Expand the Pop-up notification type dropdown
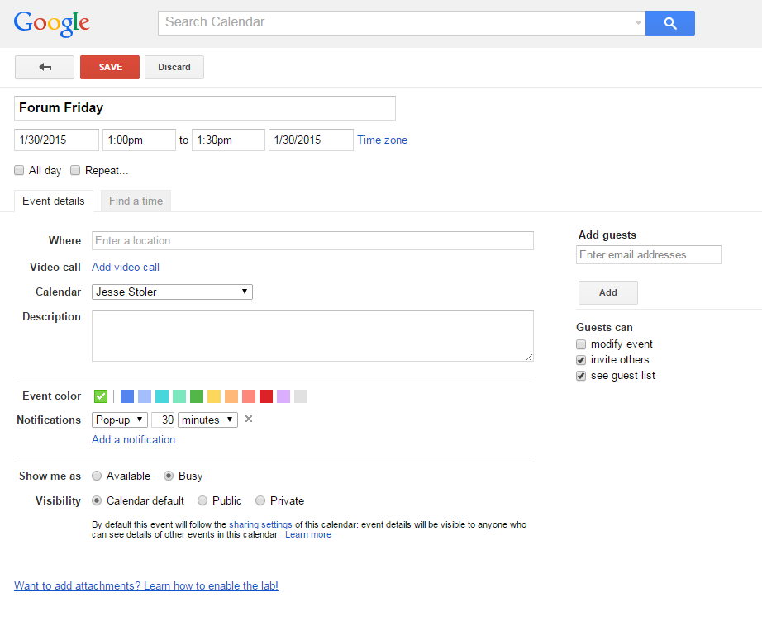762x621 pixels. [120, 420]
